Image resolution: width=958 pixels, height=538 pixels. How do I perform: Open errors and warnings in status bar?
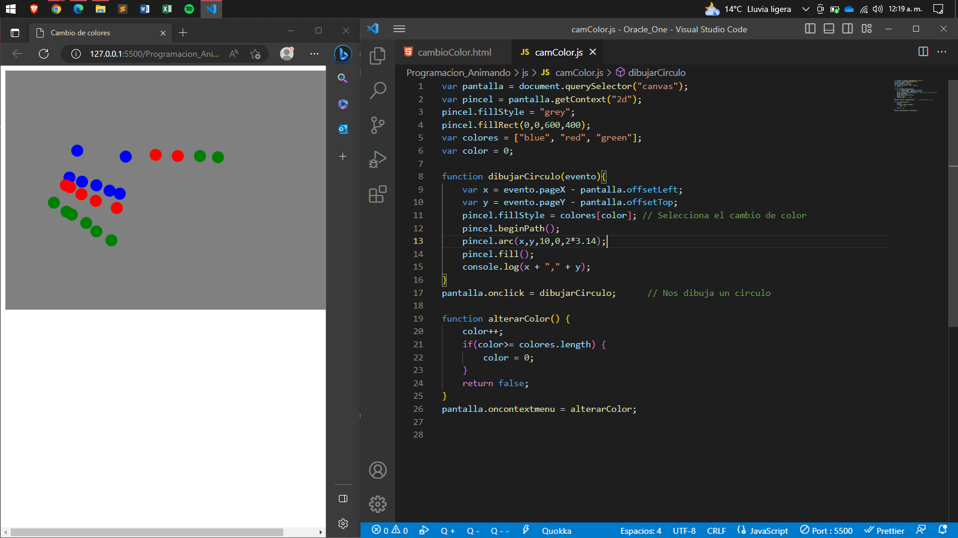point(390,530)
